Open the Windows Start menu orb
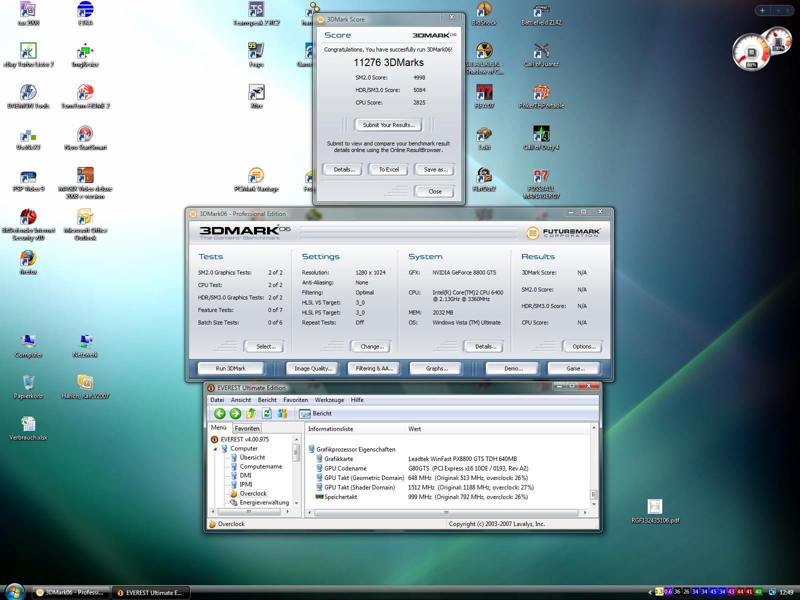Viewport: 800px width, 600px height. 15,591
